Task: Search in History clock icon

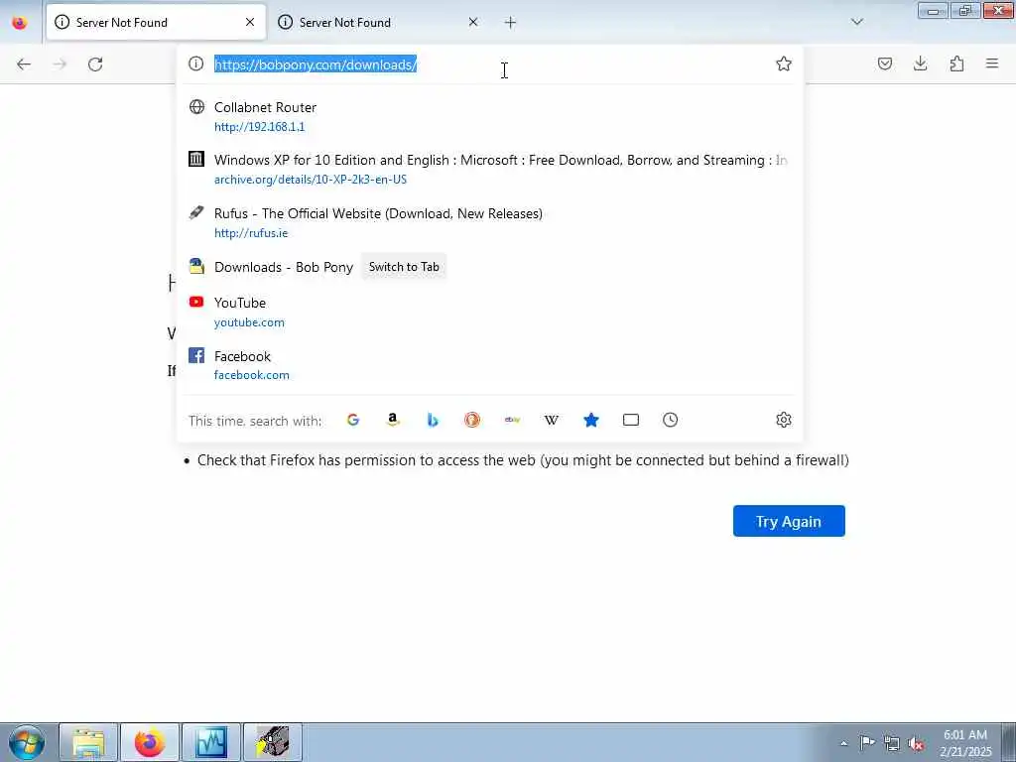Action: 670,420
